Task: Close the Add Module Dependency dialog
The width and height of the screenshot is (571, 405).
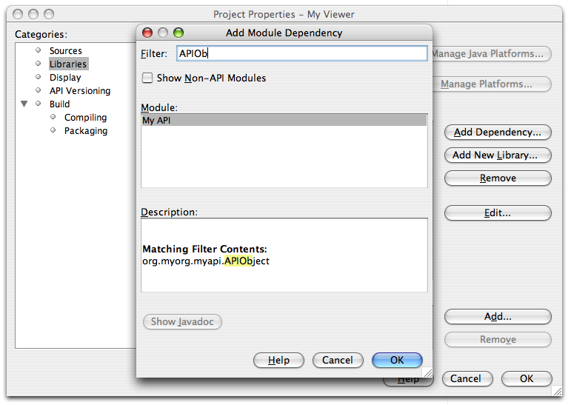Action: pyautogui.click(x=147, y=33)
